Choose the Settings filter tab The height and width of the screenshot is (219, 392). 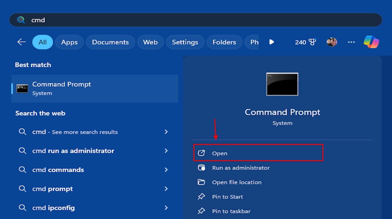pos(185,42)
